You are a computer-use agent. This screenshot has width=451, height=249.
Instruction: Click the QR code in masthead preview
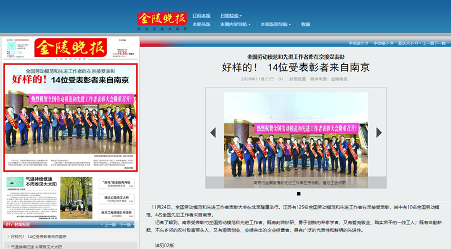tap(11, 46)
